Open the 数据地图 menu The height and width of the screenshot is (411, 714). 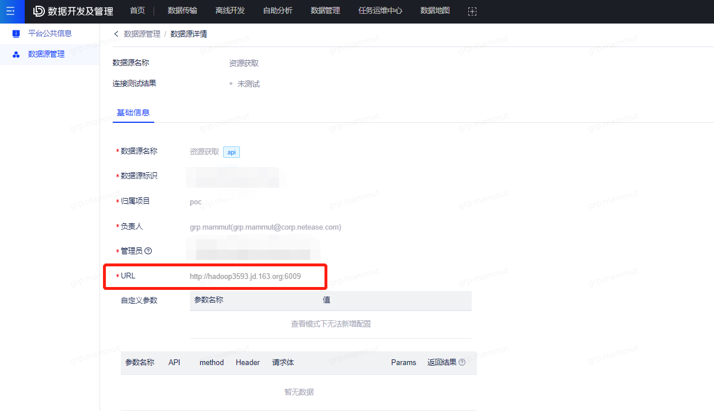(x=435, y=11)
